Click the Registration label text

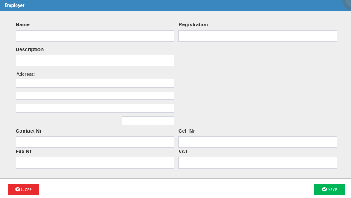193,24
